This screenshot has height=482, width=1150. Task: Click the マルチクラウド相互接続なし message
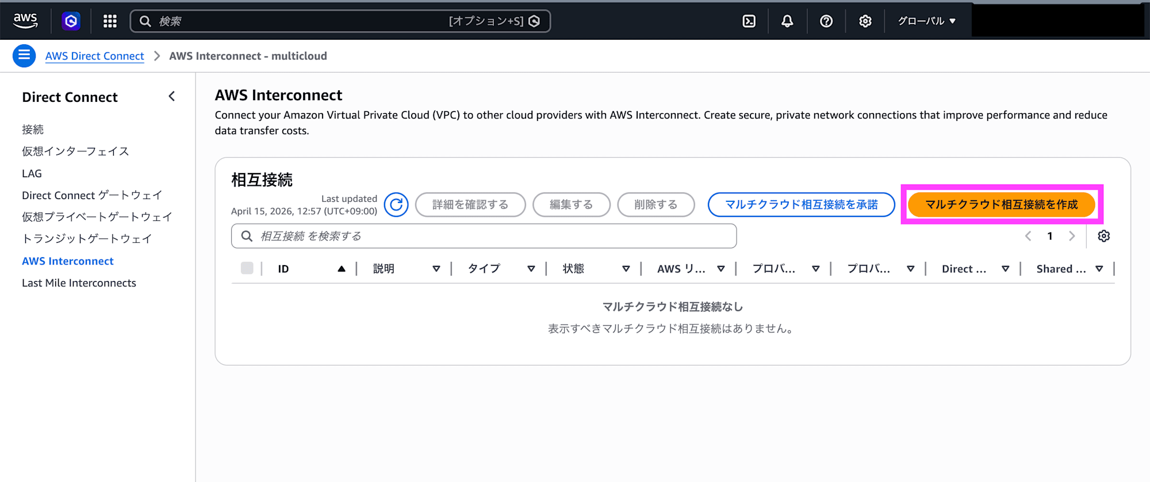point(672,307)
